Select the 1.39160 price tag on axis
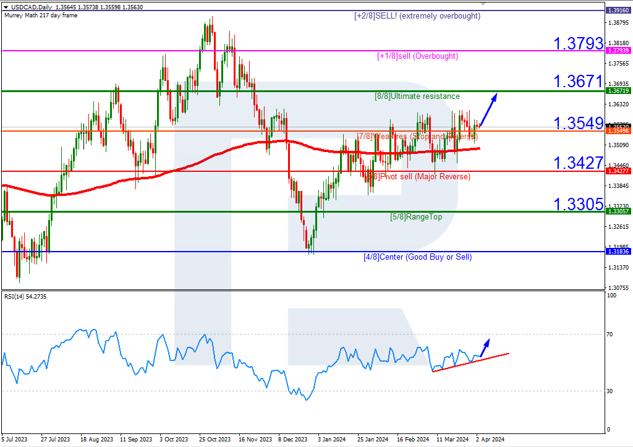This screenshot has height=447, width=633. [618, 11]
